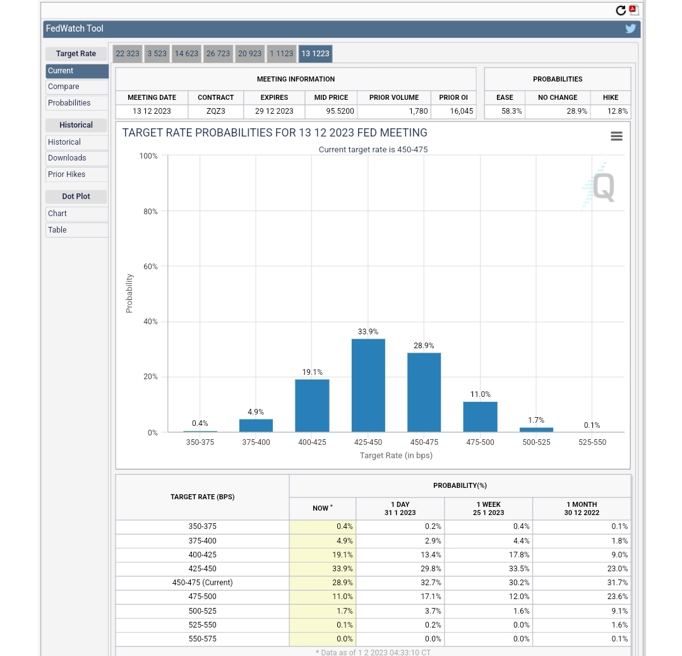Open the Current target rate view

pyautogui.click(x=77, y=71)
